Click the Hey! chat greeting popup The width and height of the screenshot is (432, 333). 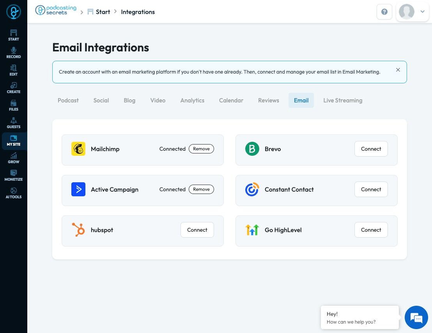point(359,317)
